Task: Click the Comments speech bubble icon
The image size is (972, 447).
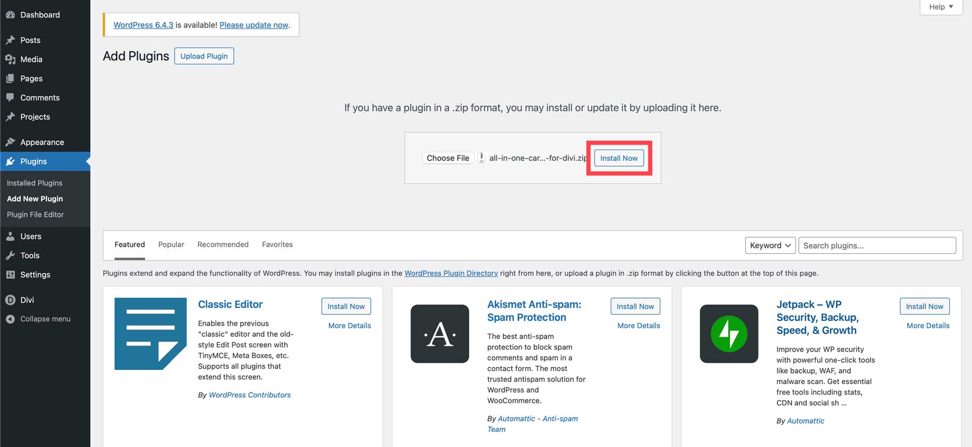Action: (x=10, y=98)
